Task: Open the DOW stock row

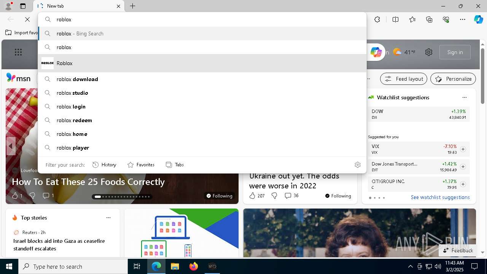Action: tap(419, 114)
